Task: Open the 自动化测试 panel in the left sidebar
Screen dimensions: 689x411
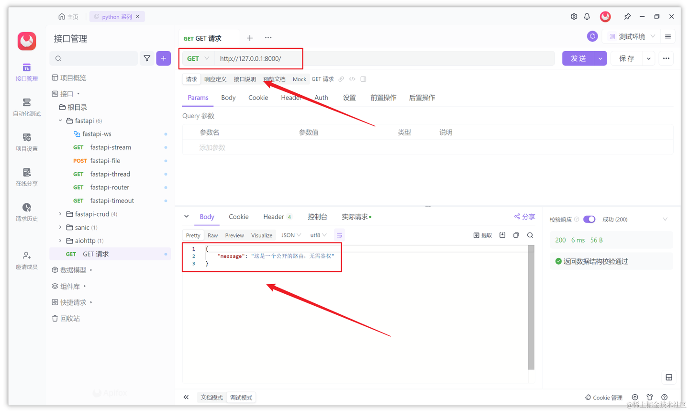Action: [x=26, y=107]
